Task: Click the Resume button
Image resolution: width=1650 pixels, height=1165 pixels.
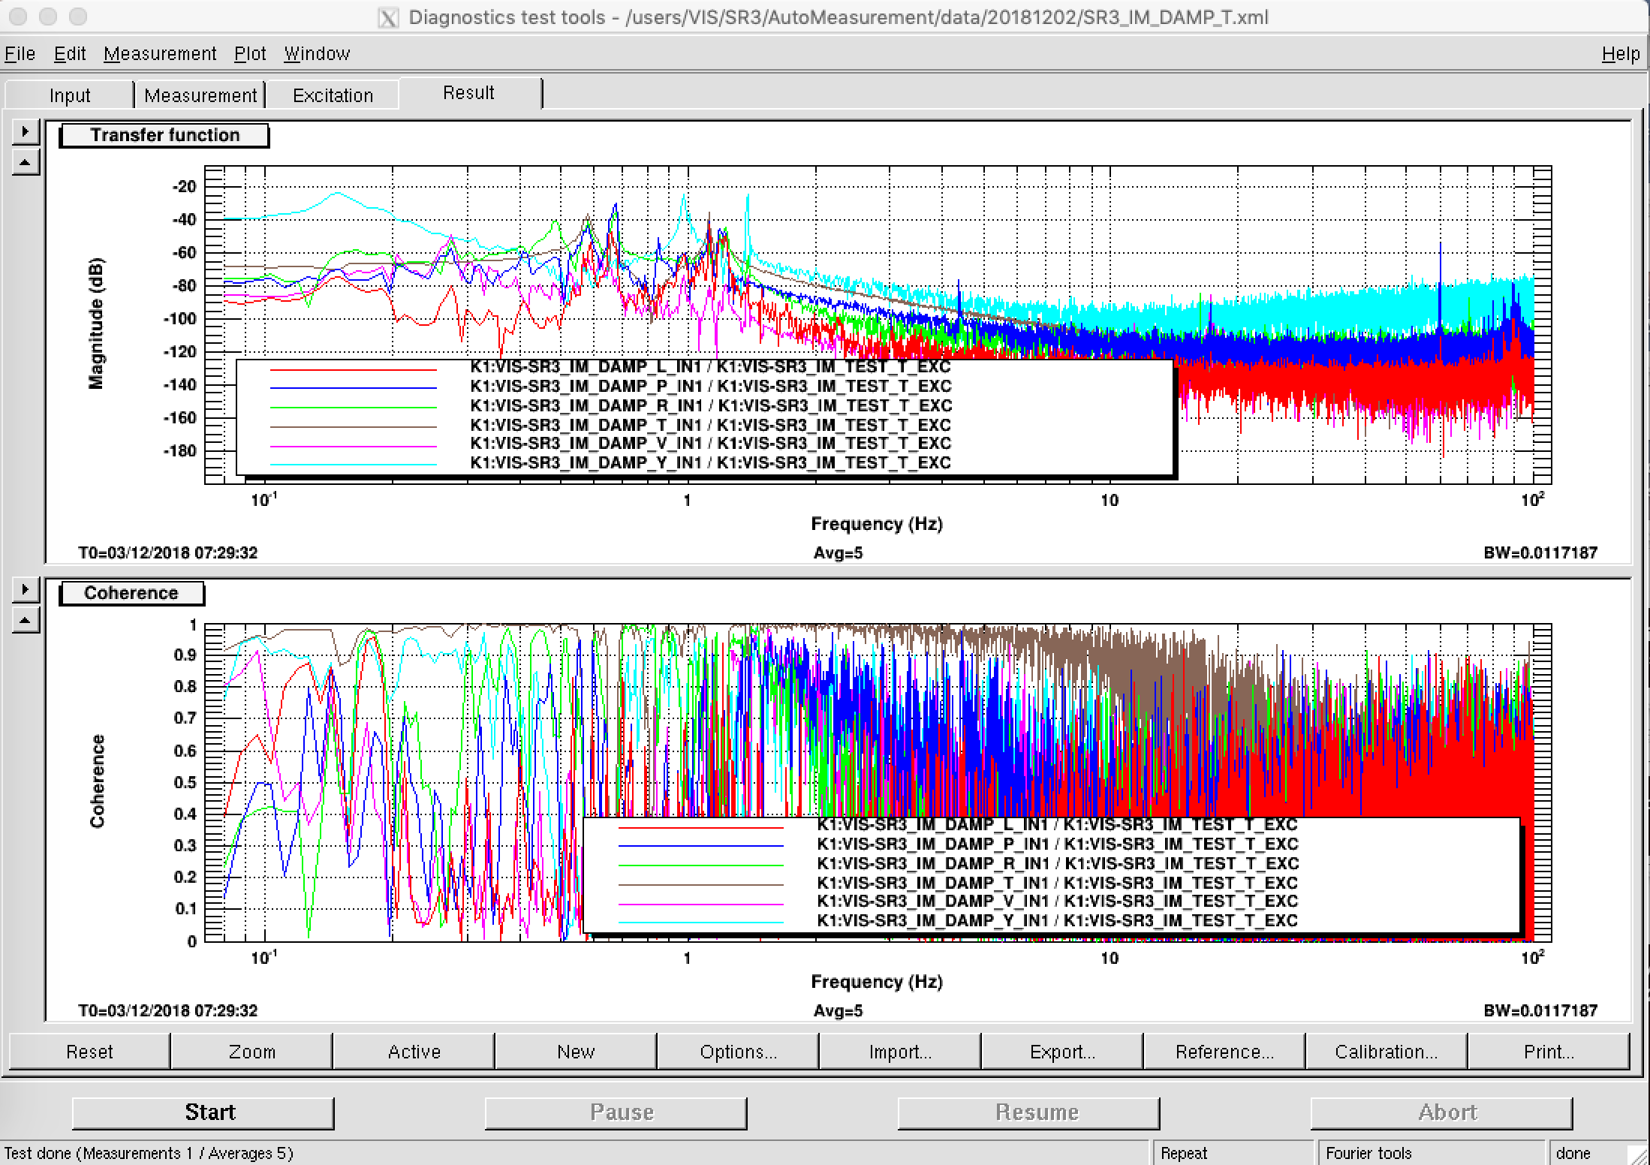Action: click(x=1028, y=1112)
